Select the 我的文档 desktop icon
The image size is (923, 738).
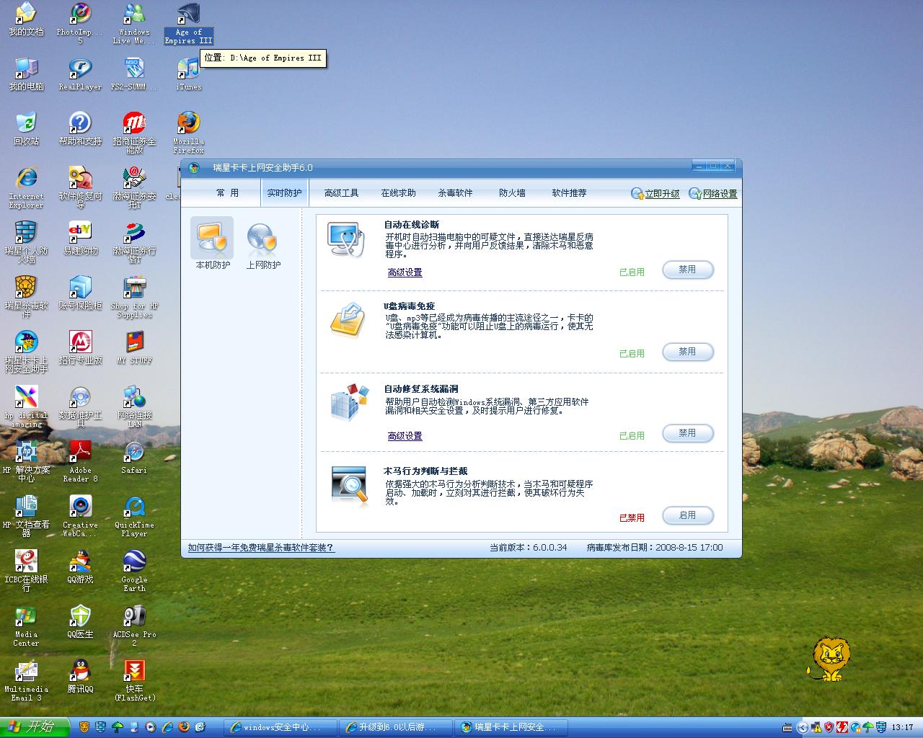pos(26,20)
